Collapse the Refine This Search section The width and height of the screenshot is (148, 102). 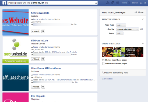[143, 19]
